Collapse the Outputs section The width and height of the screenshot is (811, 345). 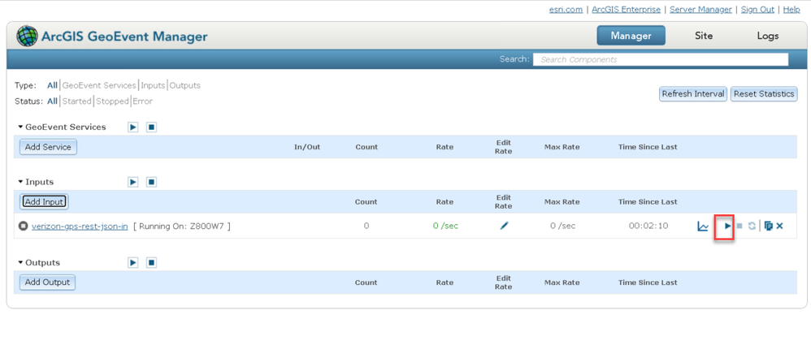20,263
